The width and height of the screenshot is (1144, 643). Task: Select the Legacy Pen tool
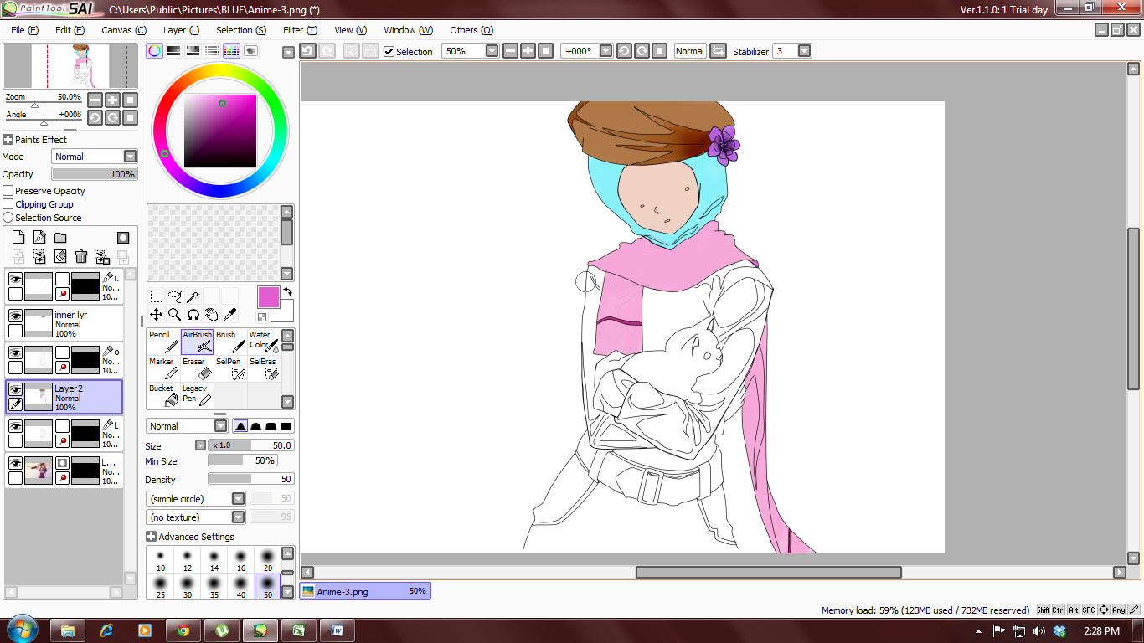click(x=197, y=395)
